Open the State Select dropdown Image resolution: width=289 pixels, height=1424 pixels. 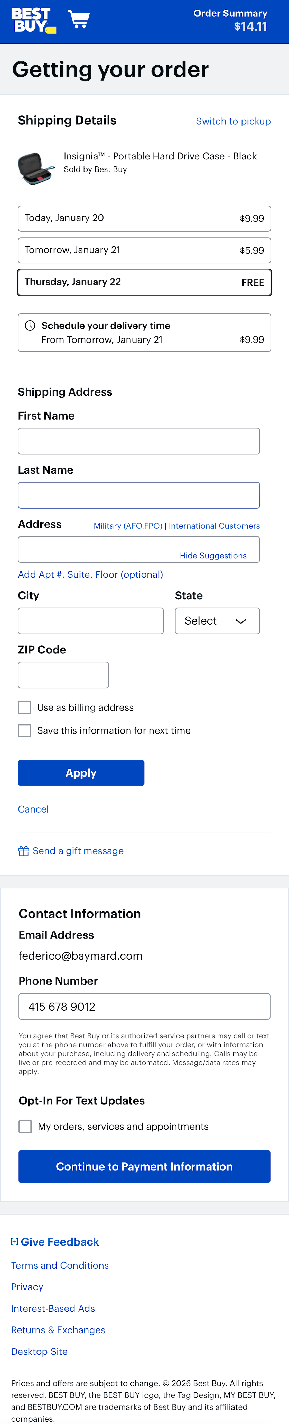217,620
